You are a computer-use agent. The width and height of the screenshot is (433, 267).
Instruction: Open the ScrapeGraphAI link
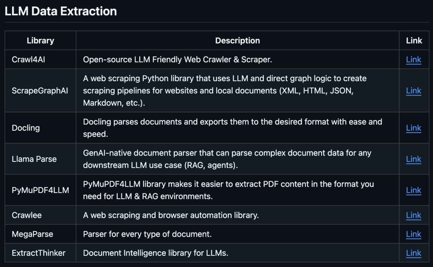click(x=413, y=91)
